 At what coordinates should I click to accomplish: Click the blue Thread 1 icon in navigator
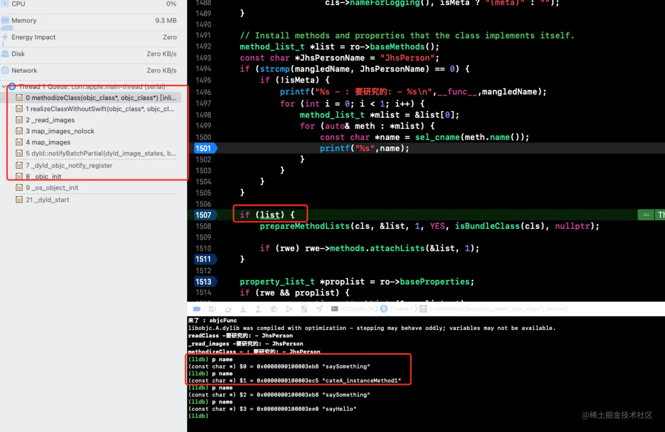12,87
